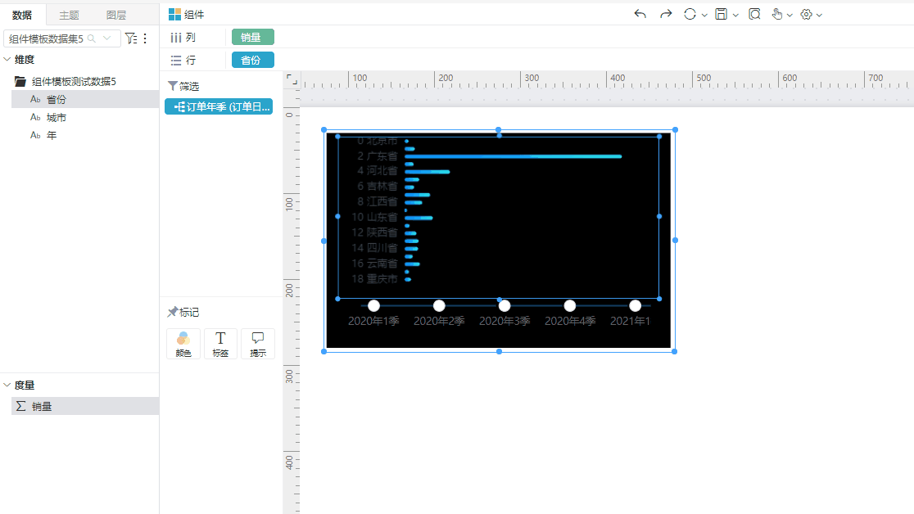The height and width of the screenshot is (514, 914).
Task: Open the hand tool dropdown arrow
Action: pyautogui.click(x=790, y=16)
